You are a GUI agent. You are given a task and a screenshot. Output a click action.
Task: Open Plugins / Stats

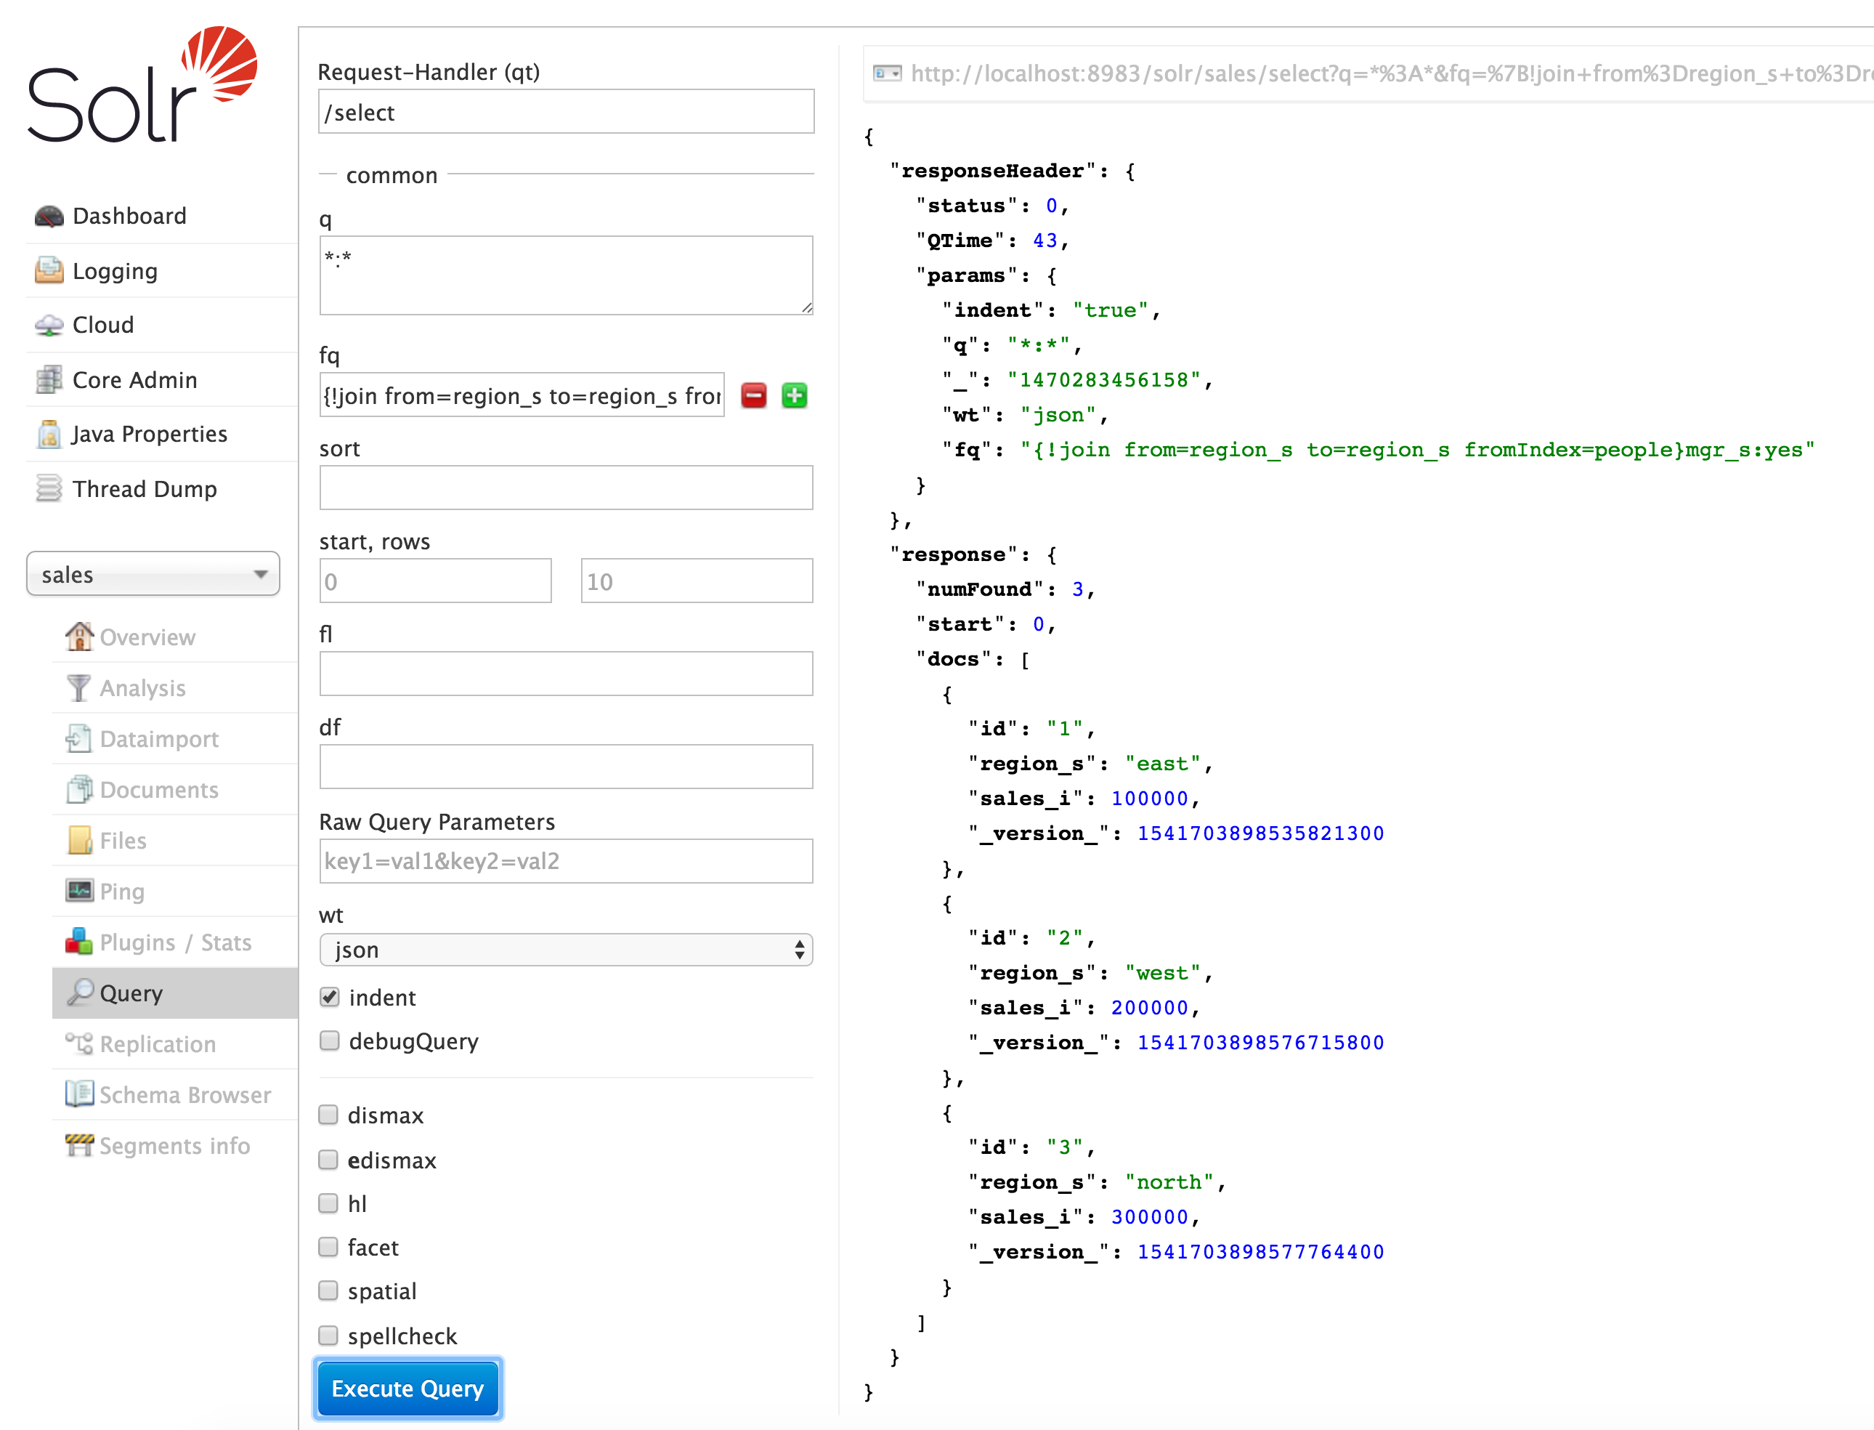tap(174, 942)
